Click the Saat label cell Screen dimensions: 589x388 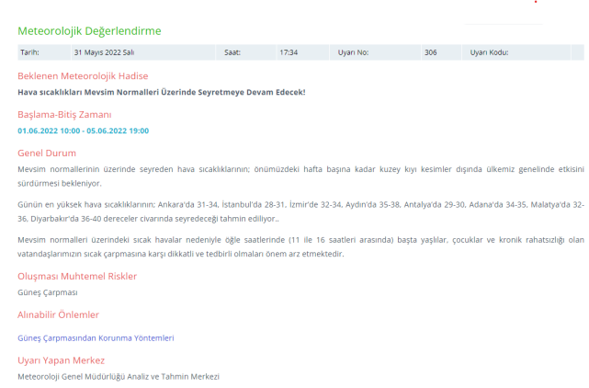tap(232, 53)
